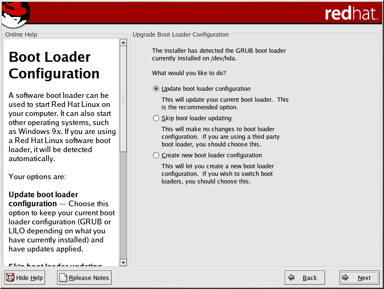Click the Boot Loader Configuration help heading
384x289 pixels.
coord(54,66)
